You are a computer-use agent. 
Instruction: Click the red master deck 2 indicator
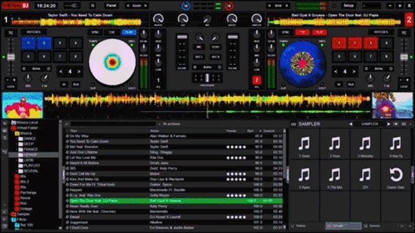[x=229, y=6]
